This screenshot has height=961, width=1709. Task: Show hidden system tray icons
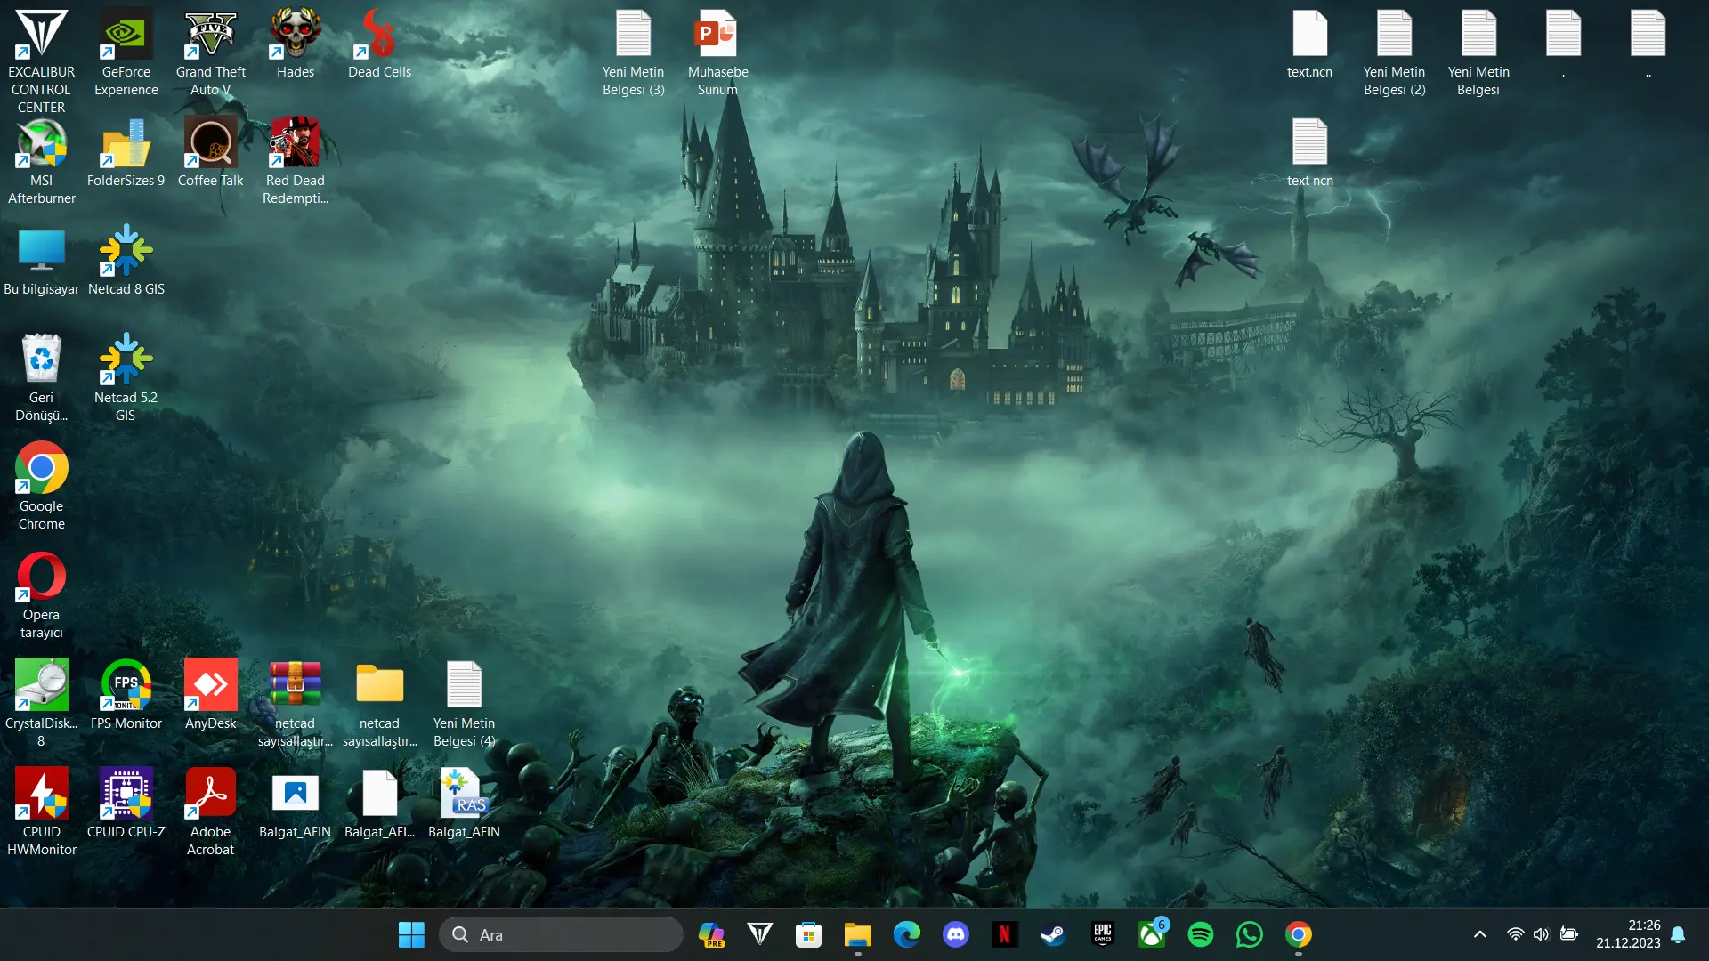[x=1480, y=934]
